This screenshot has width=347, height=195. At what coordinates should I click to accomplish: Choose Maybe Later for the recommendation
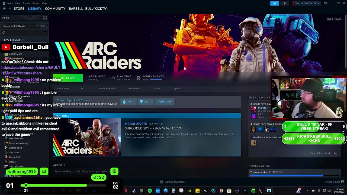pos(164,102)
